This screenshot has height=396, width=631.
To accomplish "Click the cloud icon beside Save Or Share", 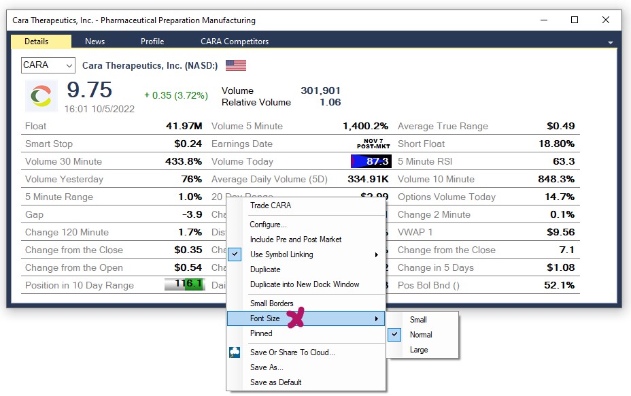I will click(235, 352).
